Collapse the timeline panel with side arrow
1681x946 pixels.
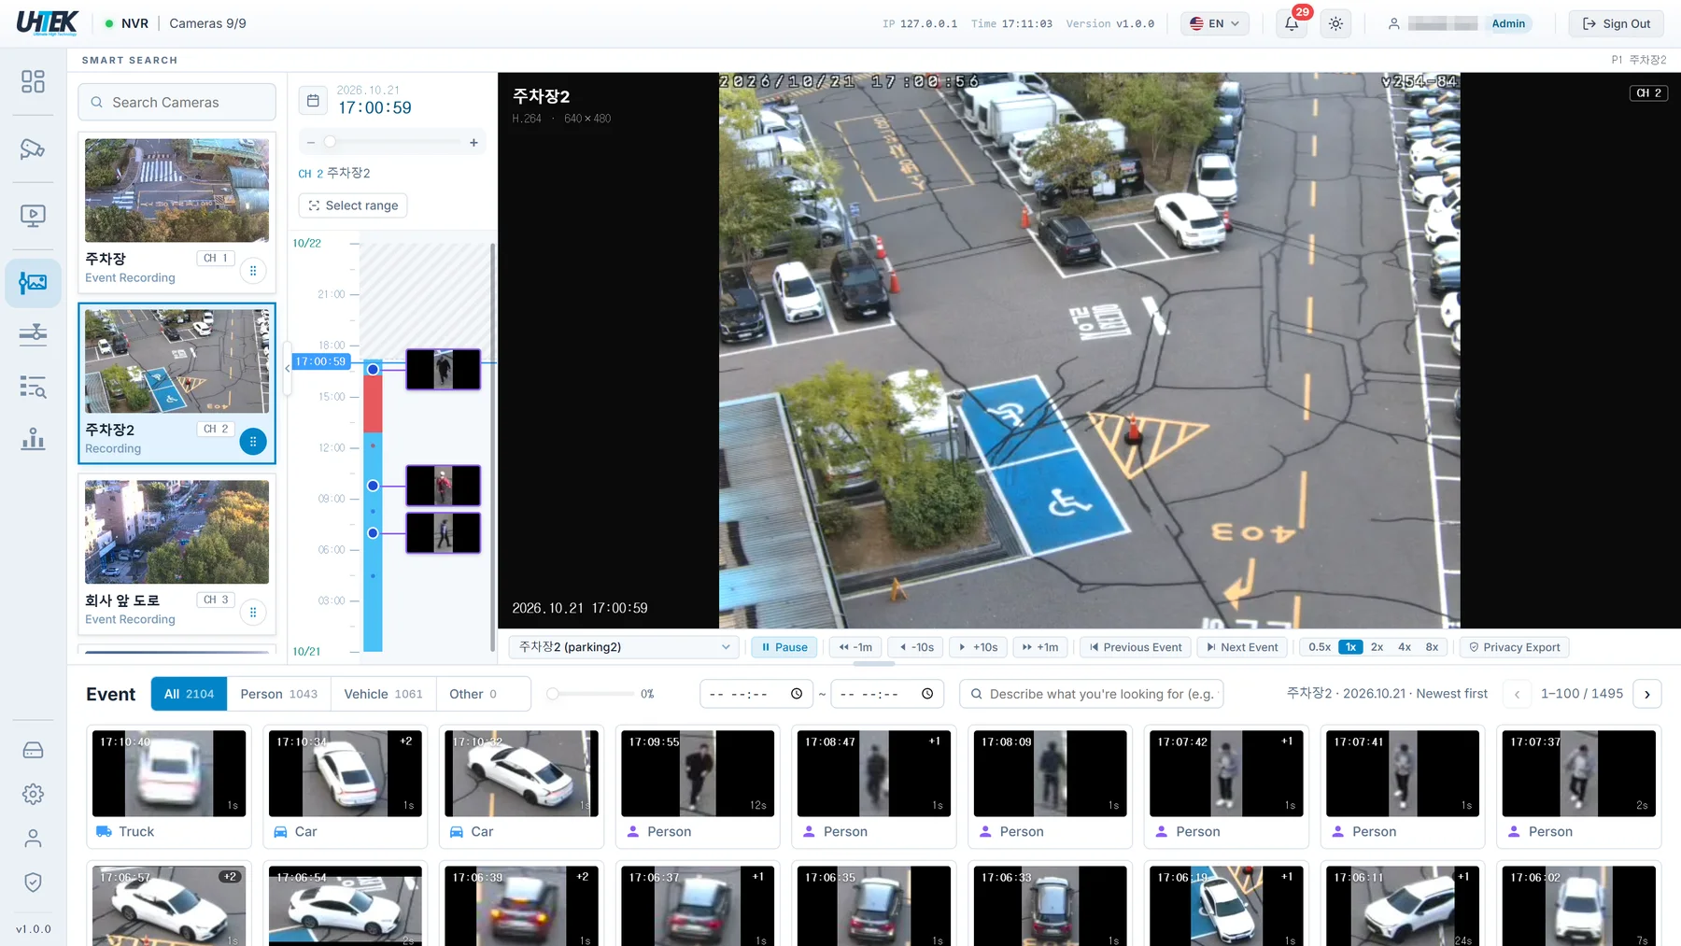[x=288, y=368]
